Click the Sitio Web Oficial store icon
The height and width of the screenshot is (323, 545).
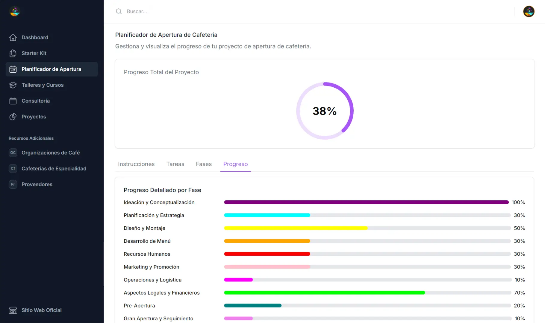(13, 310)
